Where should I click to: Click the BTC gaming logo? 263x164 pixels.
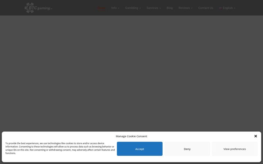coord(38,8)
